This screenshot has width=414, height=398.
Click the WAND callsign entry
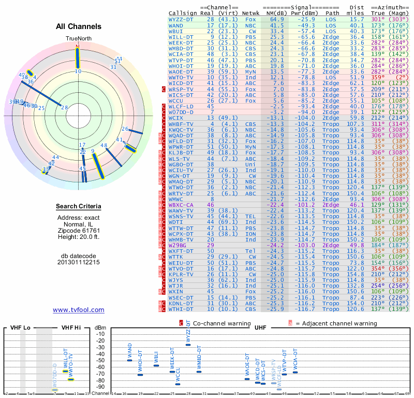176,25
